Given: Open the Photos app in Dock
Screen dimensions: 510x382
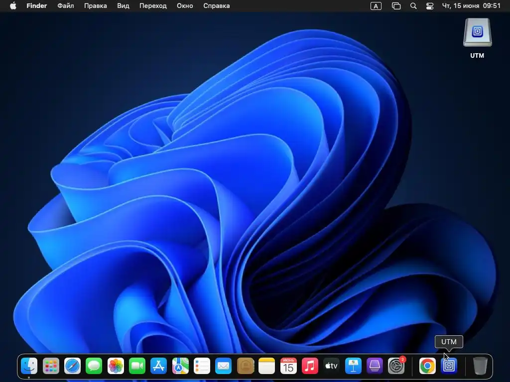Looking at the screenshot, I should [x=116, y=366].
